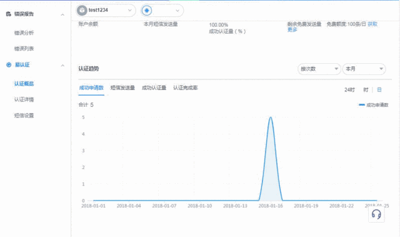Open the platform selector dropdown arrow
This screenshot has height=237, width=400.
177,11
